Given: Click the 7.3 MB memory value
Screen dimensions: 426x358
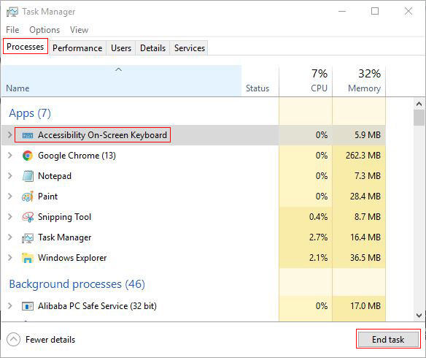Looking at the screenshot, I should (x=368, y=176).
